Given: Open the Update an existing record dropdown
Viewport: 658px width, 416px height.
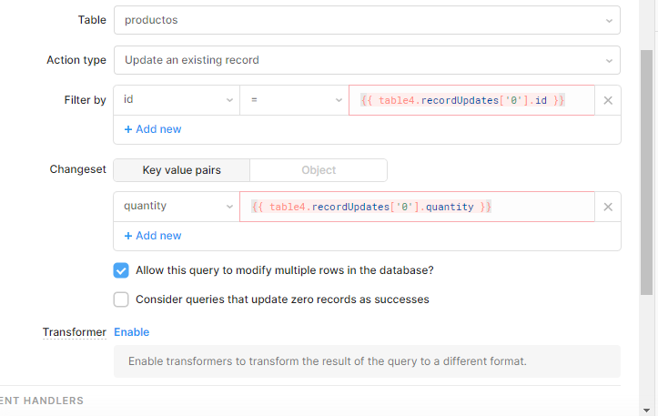Looking at the screenshot, I should click(367, 60).
